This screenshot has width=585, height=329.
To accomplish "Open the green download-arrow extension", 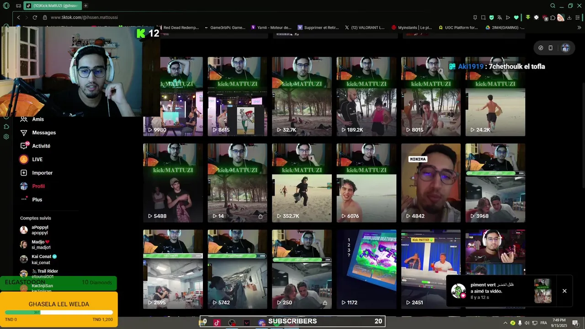I will coord(528,17).
